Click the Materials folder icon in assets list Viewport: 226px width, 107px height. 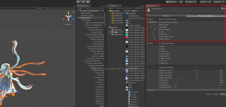click(x=127, y=83)
